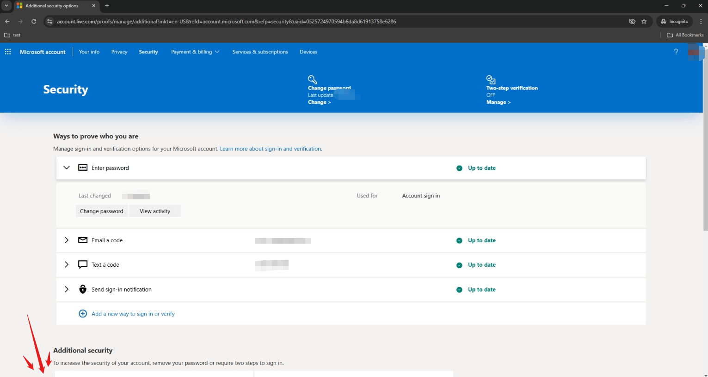Screen dimensions: 708x377
Task: Click the Incognito indicator in the browser
Action: click(x=674, y=21)
